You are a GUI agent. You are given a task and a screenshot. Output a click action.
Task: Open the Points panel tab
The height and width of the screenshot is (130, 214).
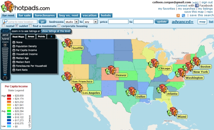tap(41, 37)
